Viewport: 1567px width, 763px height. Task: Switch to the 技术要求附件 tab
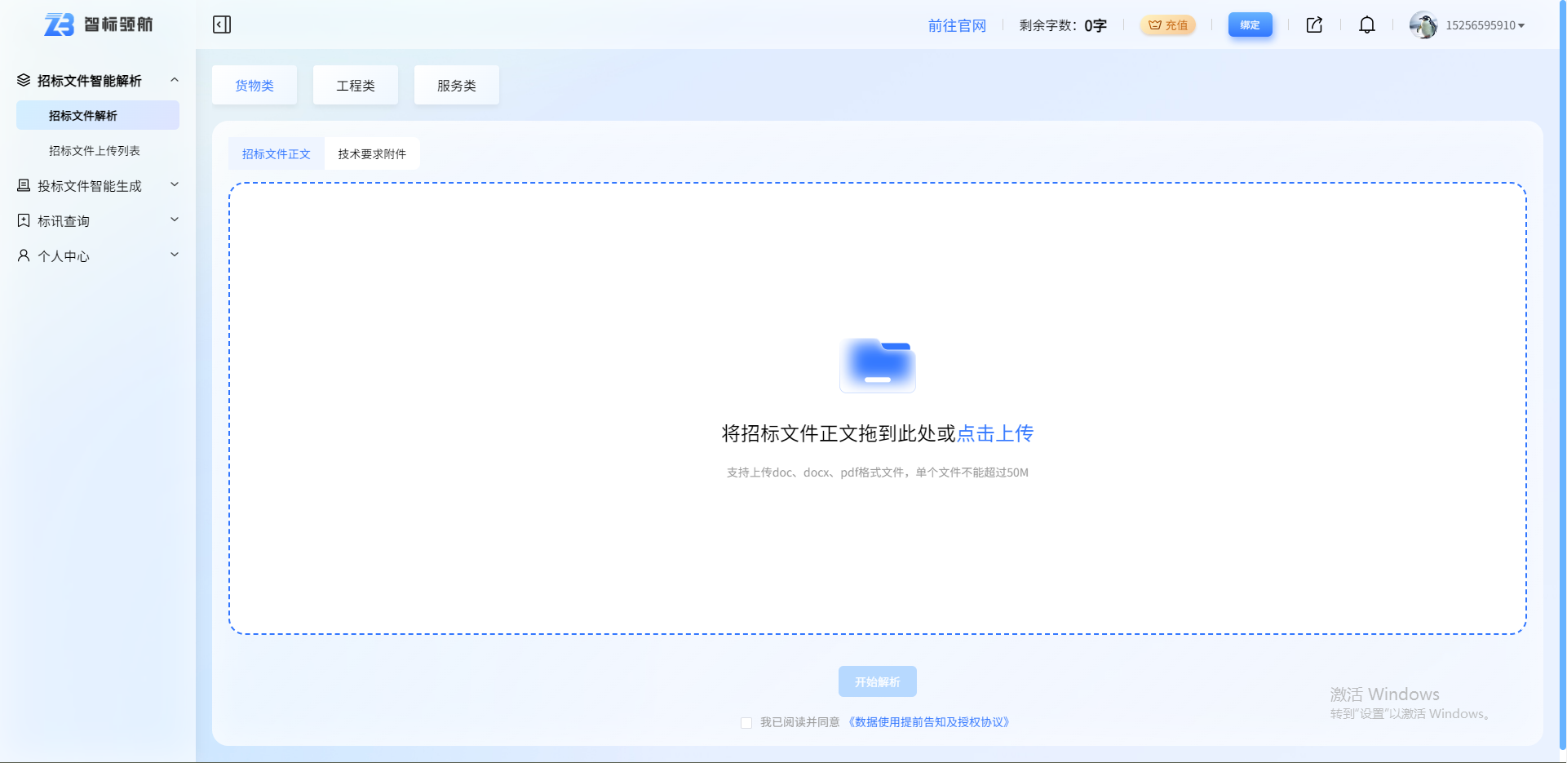[372, 153]
